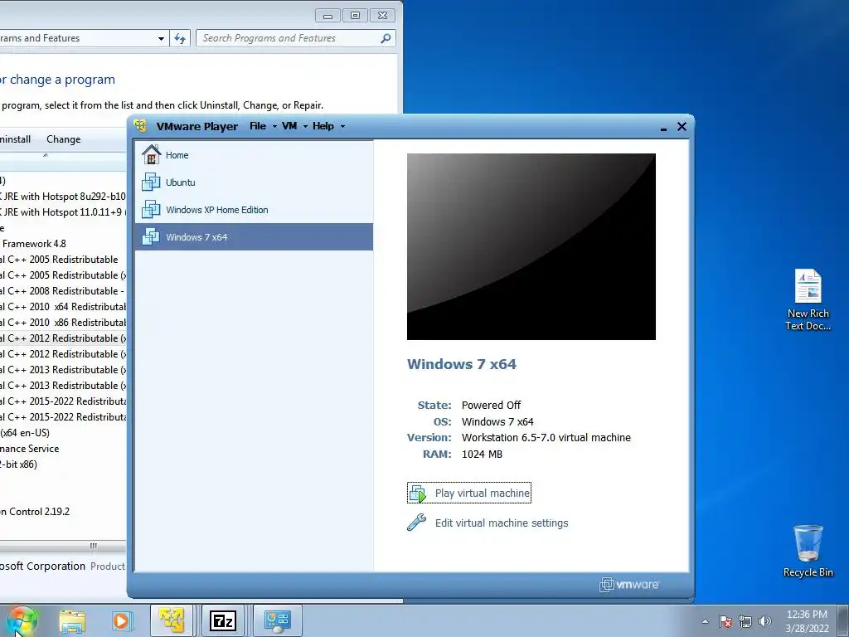Open Windows Explorer from the taskbar
The image size is (849, 637).
(x=72, y=620)
